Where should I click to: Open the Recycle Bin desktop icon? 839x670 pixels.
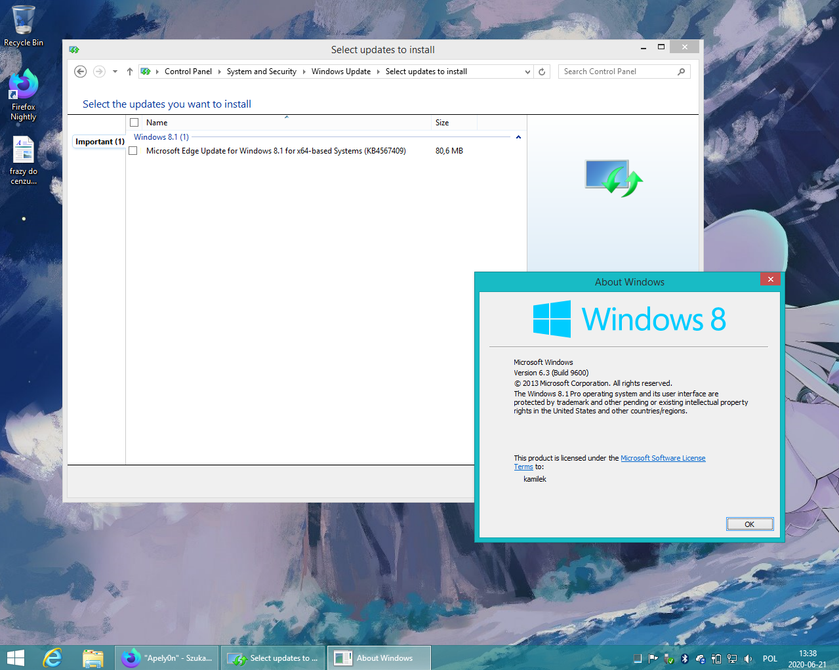[x=24, y=26]
